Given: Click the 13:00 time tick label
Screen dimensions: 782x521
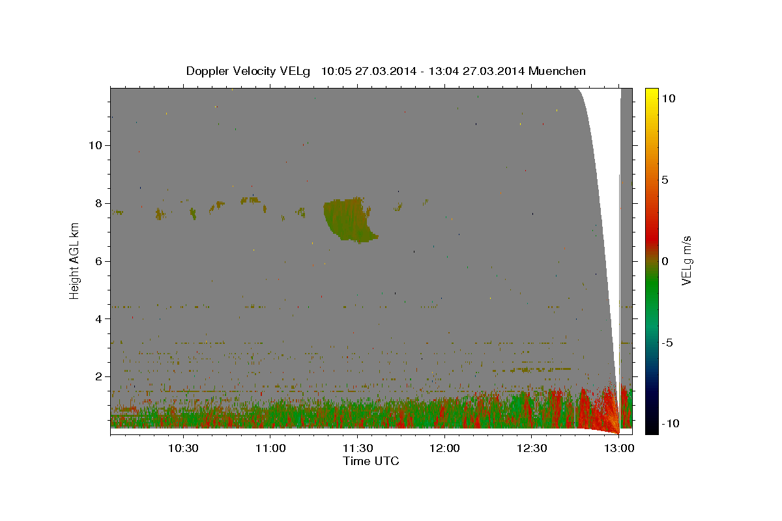Looking at the screenshot, I should coord(618,449).
